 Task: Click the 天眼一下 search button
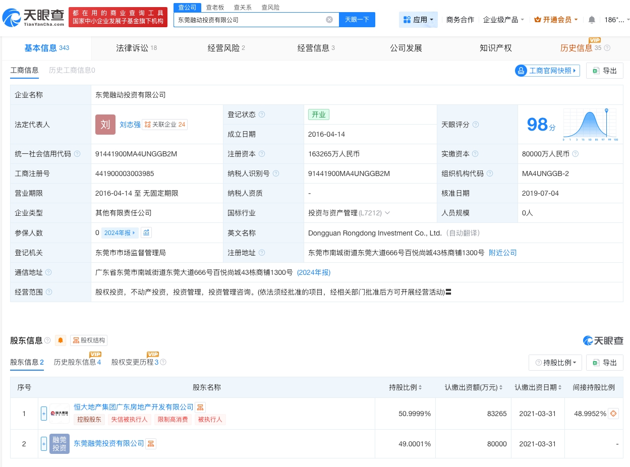pos(357,20)
